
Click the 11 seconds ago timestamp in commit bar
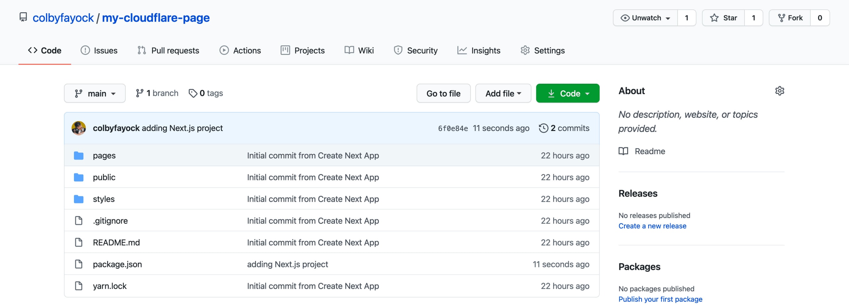tap(501, 128)
